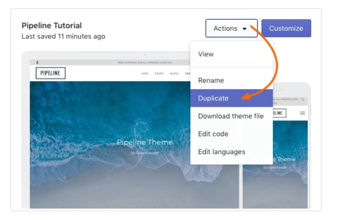Click the Customize button
342x220 pixels.
pos(286,28)
